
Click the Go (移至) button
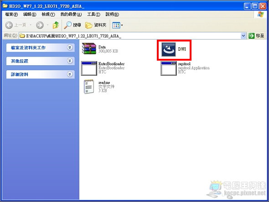coord(256,36)
